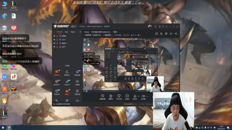Open the hamburger menu in title bar
Viewport: 232px width, 130px height.
click(x=166, y=27)
